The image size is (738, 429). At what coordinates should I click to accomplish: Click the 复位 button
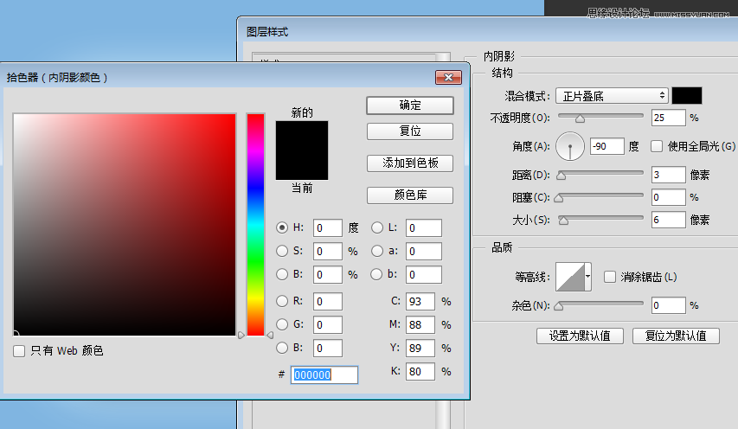tap(410, 131)
